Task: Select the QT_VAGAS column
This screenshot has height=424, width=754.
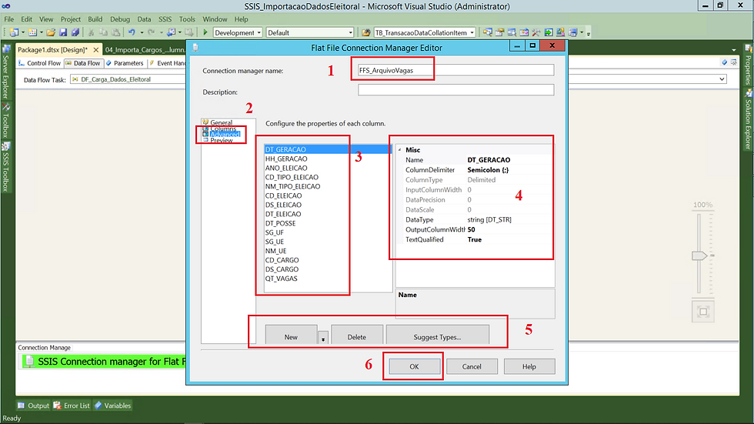Action: (x=282, y=279)
